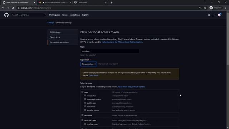
Task: Open the notifications bell
Action: point(209,15)
